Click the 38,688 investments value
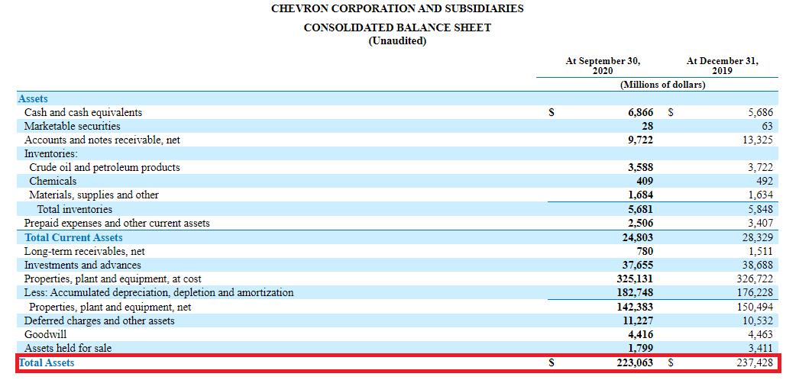 (x=758, y=265)
